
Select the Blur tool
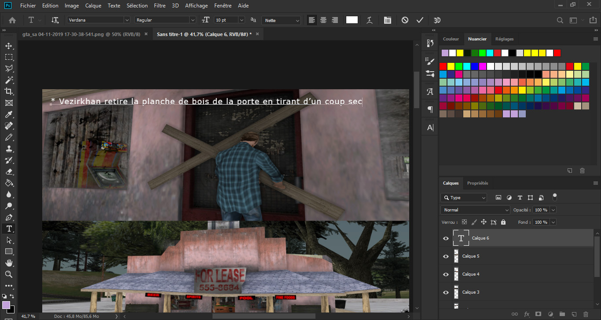[8, 194]
